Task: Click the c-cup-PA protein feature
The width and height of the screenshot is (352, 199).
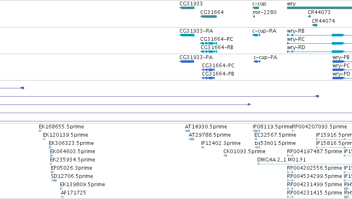Action: pos(257,62)
